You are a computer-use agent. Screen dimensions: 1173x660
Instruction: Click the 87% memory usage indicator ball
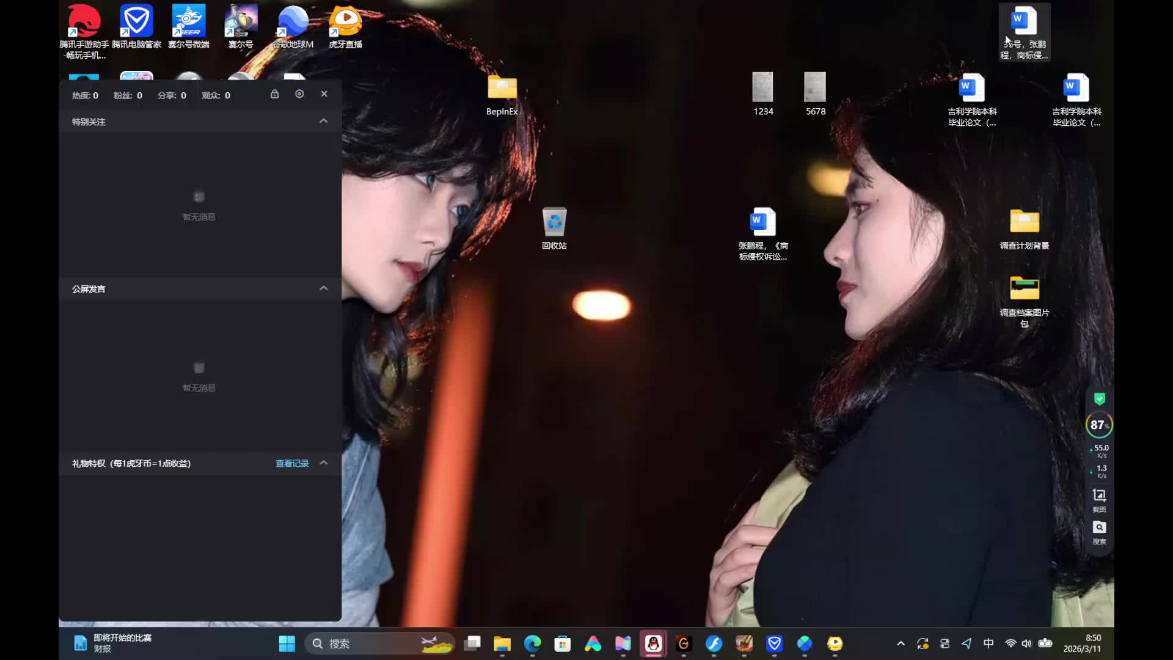pos(1098,425)
